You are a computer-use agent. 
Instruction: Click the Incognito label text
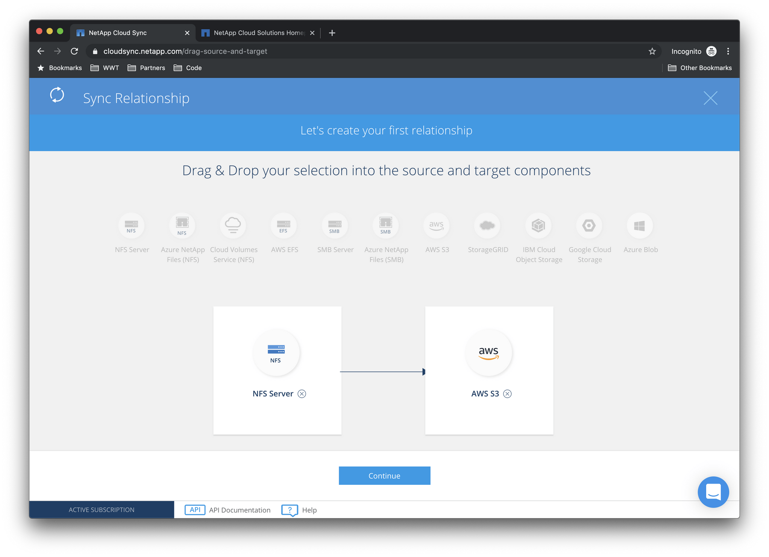[686, 51]
